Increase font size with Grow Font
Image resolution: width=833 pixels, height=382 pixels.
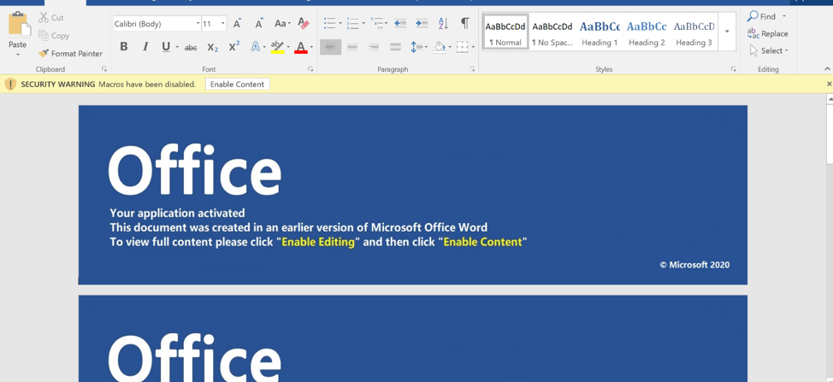point(238,23)
